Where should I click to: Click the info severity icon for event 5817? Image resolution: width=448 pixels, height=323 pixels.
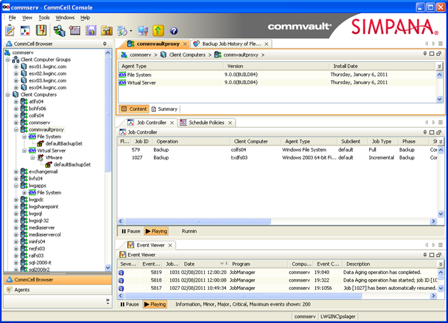pyautogui.click(x=121, y=289)
